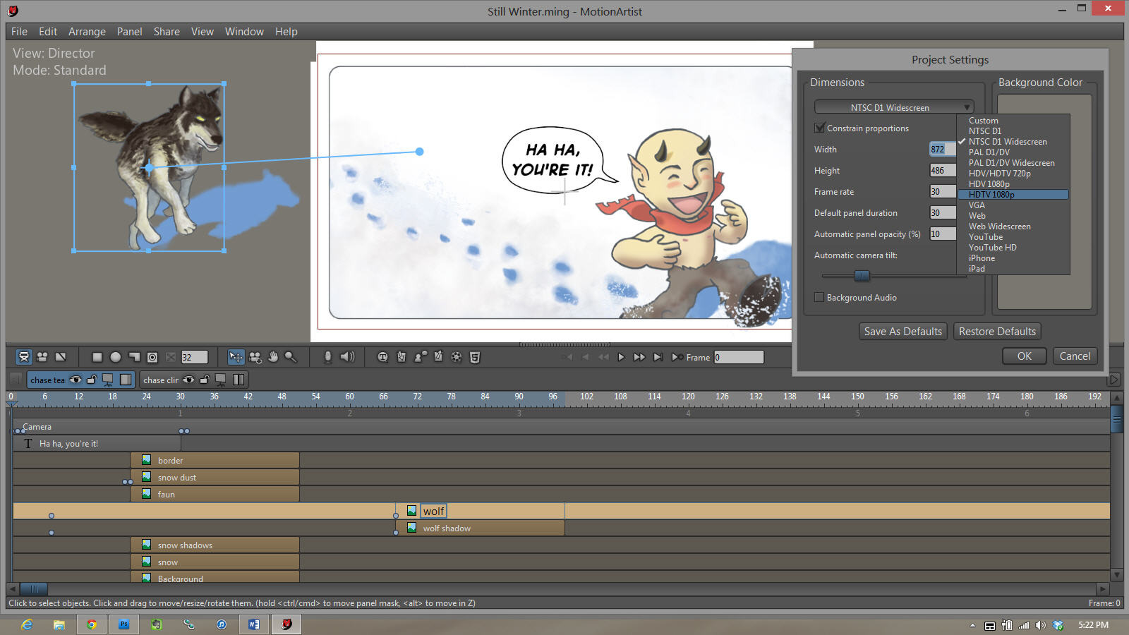This screenshot has width=1129, height=635.
Task: Click the wolf layer image icon
Action: coord(411,511)
